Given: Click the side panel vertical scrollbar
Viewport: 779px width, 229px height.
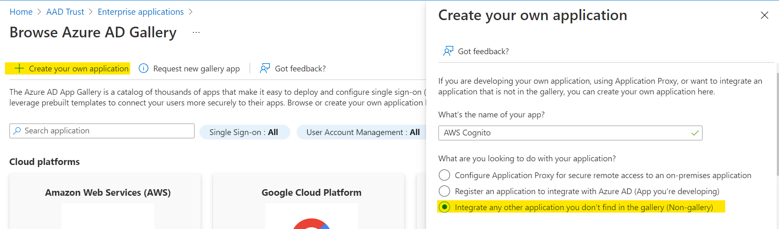Looking at the screenshot, I should point(777,124).
